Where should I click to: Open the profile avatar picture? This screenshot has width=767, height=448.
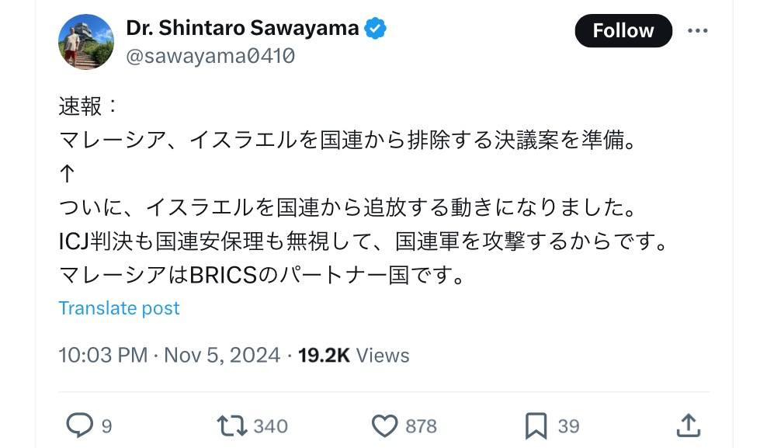coord(86,41)
